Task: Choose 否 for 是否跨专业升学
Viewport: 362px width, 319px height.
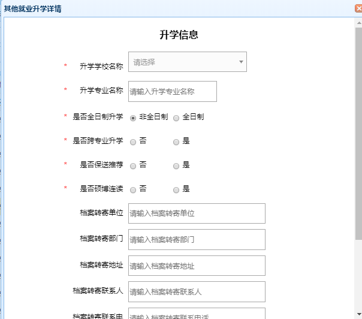Action: pos(133,142)
